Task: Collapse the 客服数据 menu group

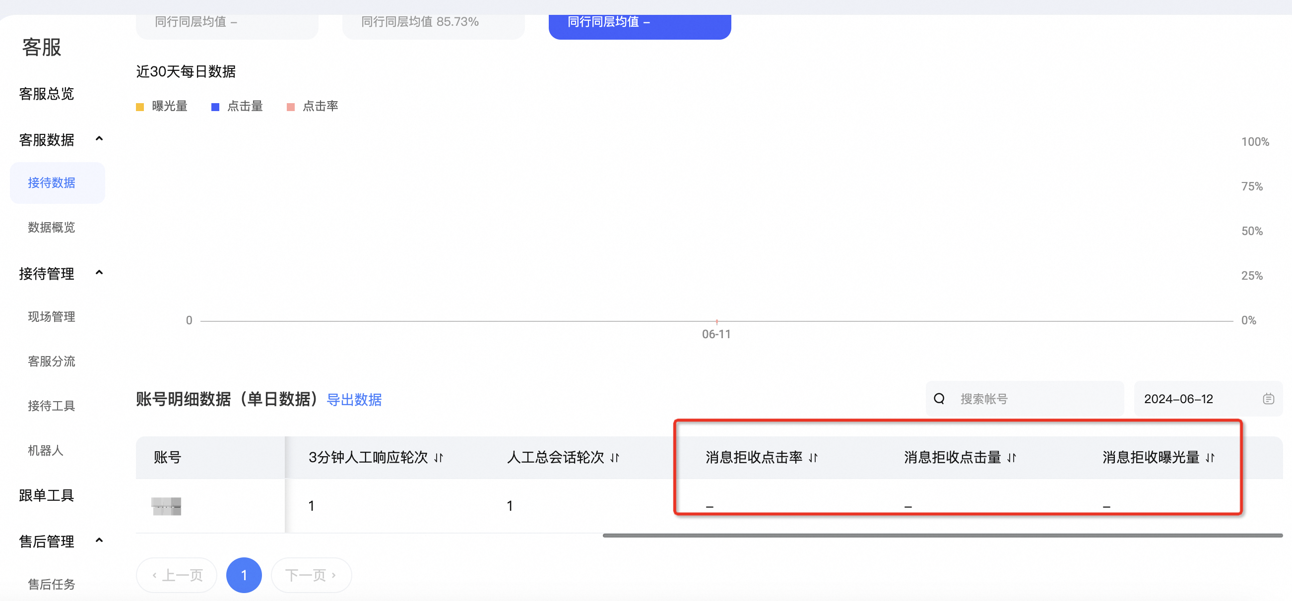Action: [x=99, y=139]
